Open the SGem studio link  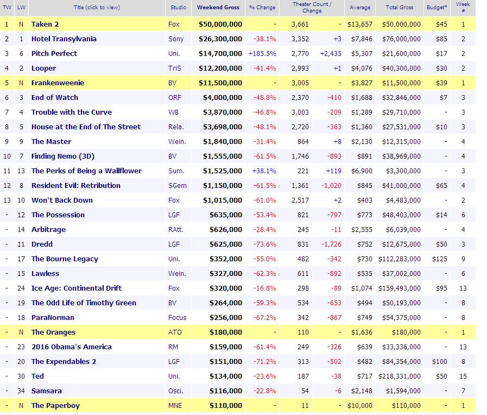click(x=178, y=185)
